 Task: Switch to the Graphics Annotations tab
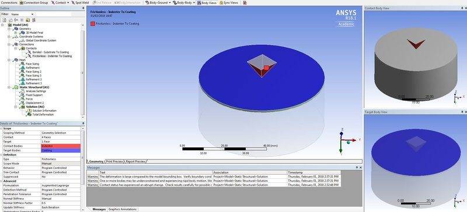click(x=123, y=209)
